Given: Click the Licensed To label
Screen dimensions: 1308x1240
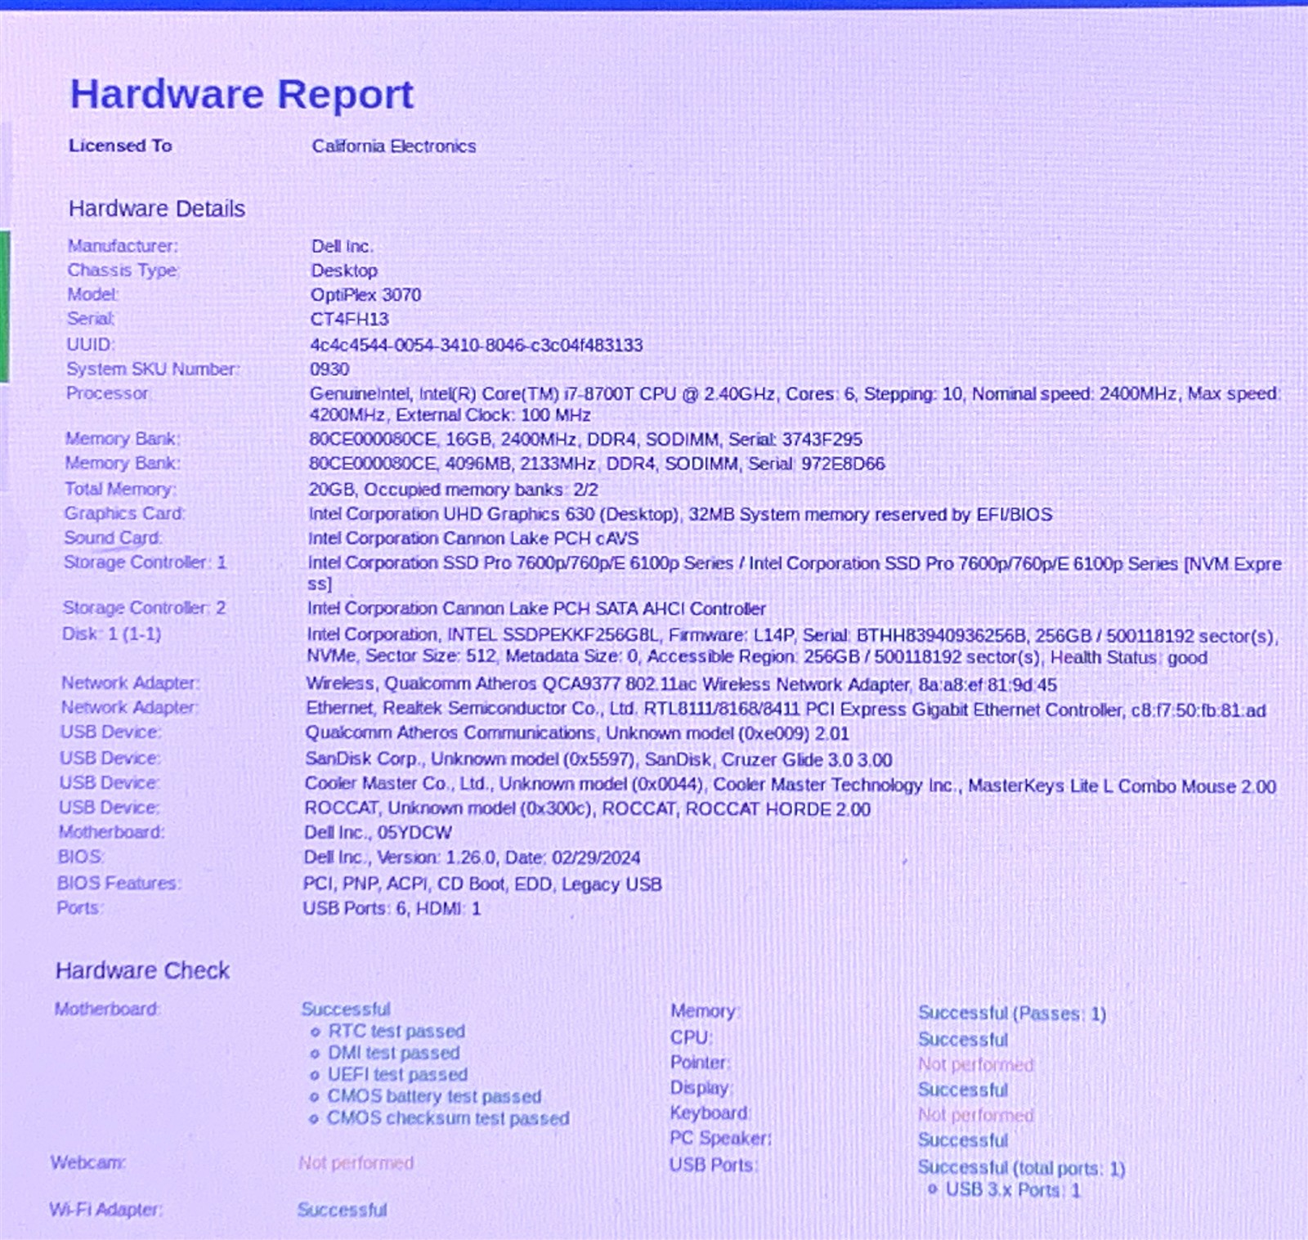Looking at the screenshot, I should coord(120,145).
